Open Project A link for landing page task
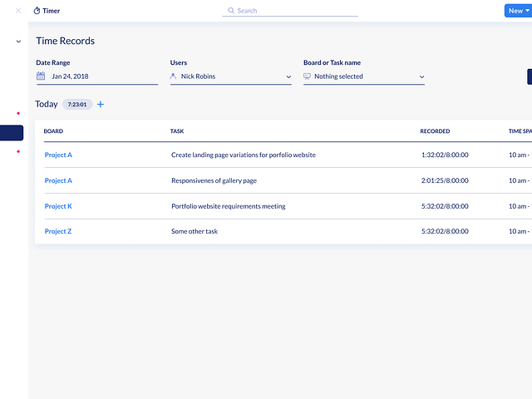Image resolution: width=532 pixels, height=399 pixels. click(x=58, y=155)
